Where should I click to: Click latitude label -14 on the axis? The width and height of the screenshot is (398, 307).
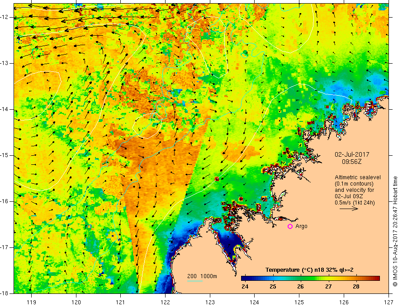[5, 109]
